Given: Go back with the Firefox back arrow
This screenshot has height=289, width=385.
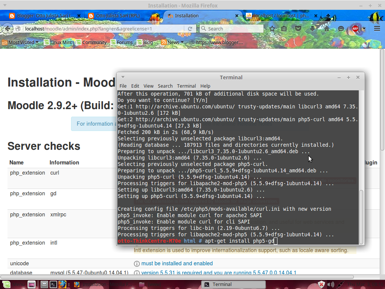Looking at the screenshot, I should (x=8, y=29).
